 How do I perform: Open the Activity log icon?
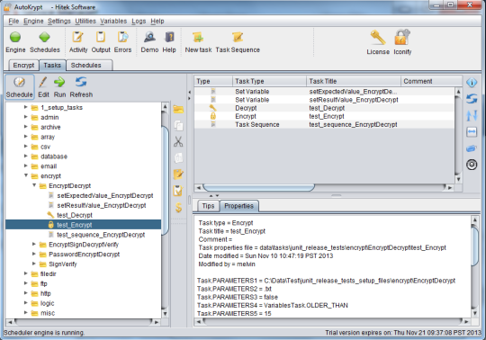(77, 37)
